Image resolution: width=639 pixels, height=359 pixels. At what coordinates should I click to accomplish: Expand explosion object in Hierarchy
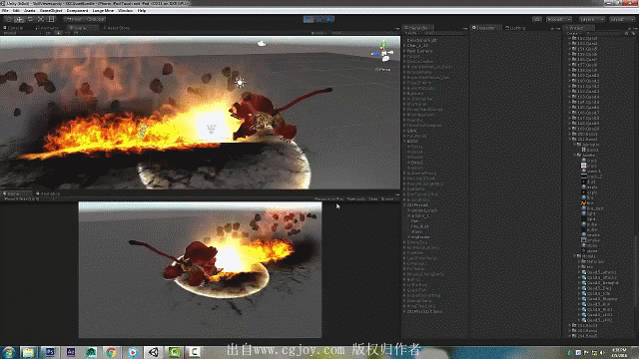coord(408,237)
